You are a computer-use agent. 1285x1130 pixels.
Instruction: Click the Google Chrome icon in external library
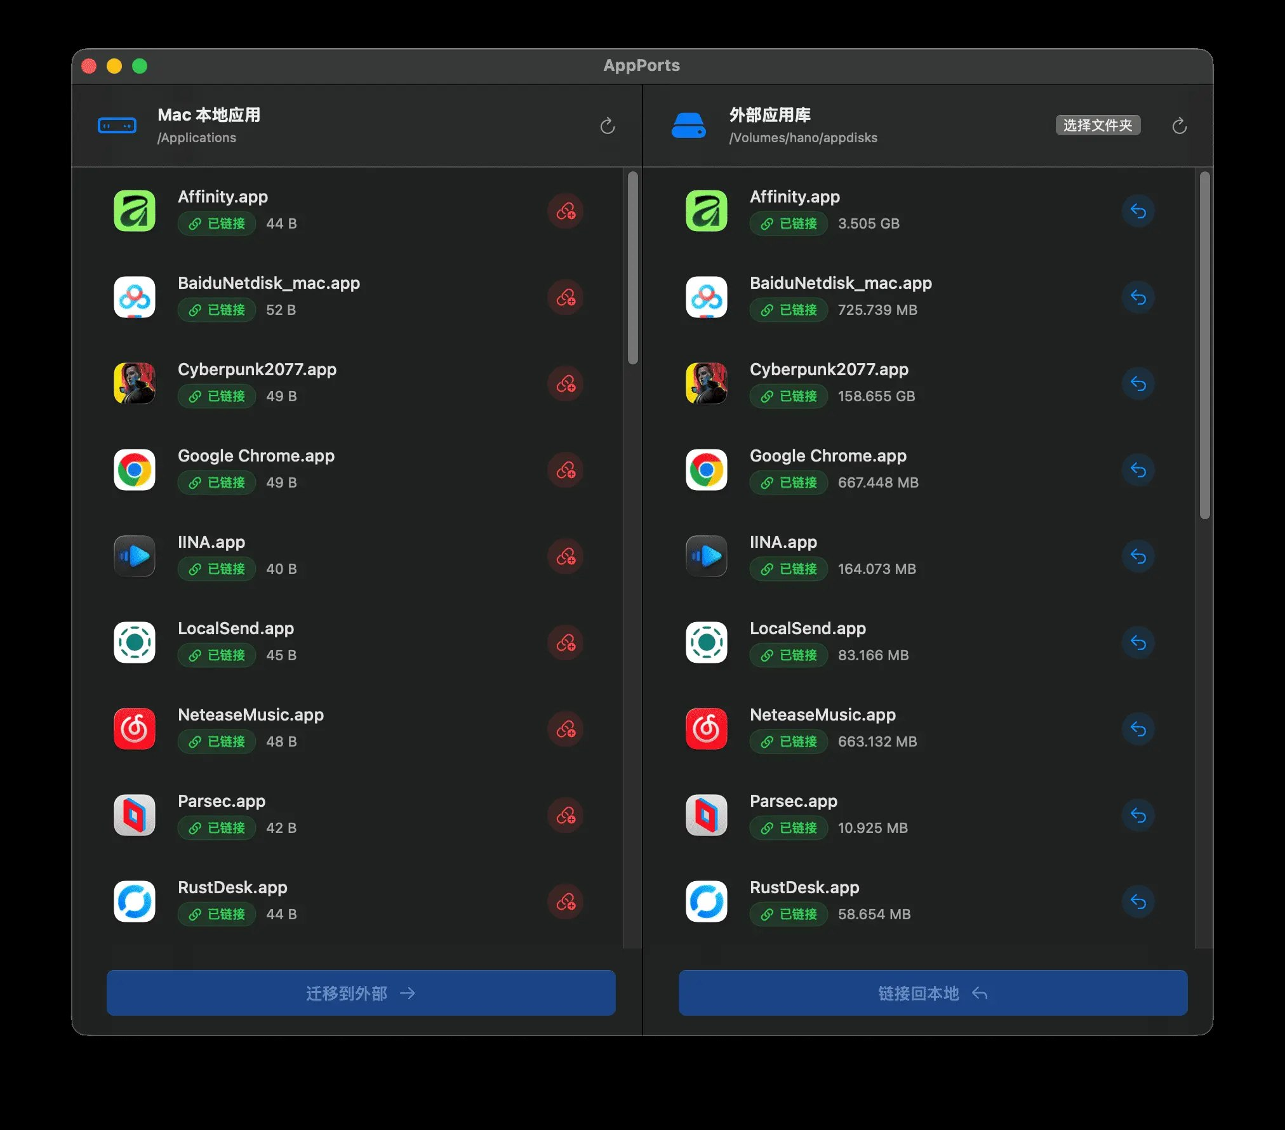[x=706, y=470]
